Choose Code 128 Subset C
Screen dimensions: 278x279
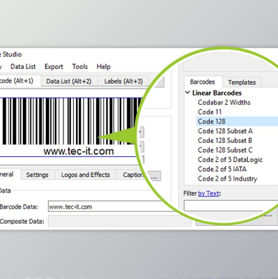click(x=225, y=150)
